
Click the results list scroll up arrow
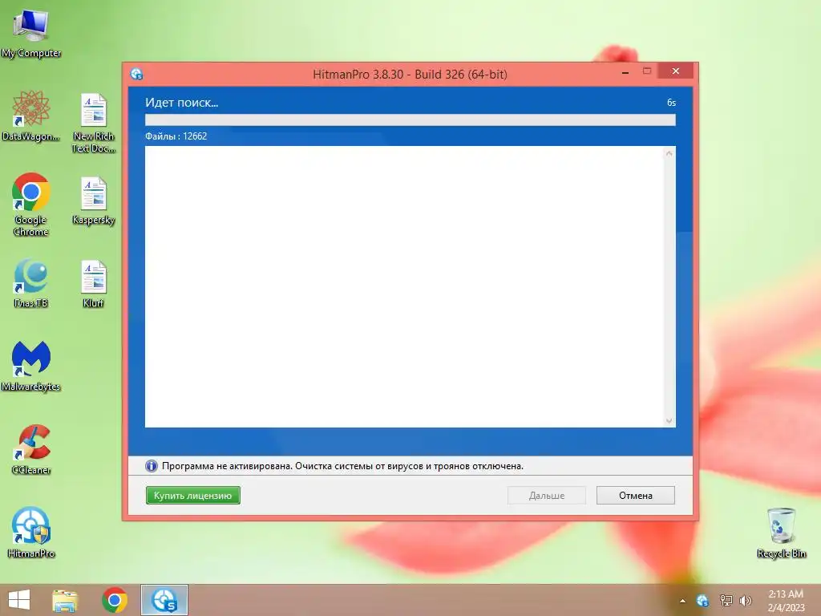(669, 153)
